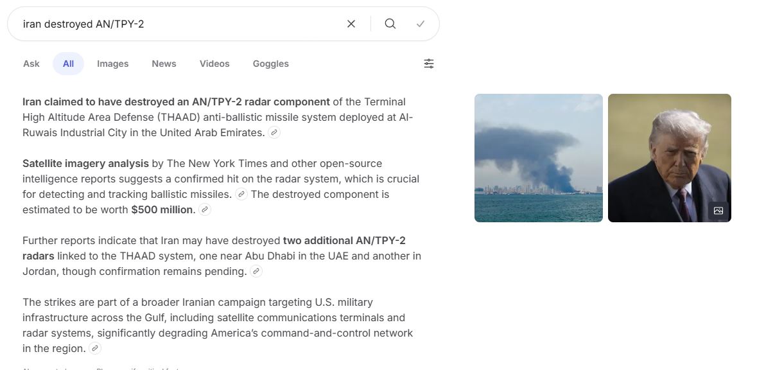Open the citation link after 'in the region.'

95,348
